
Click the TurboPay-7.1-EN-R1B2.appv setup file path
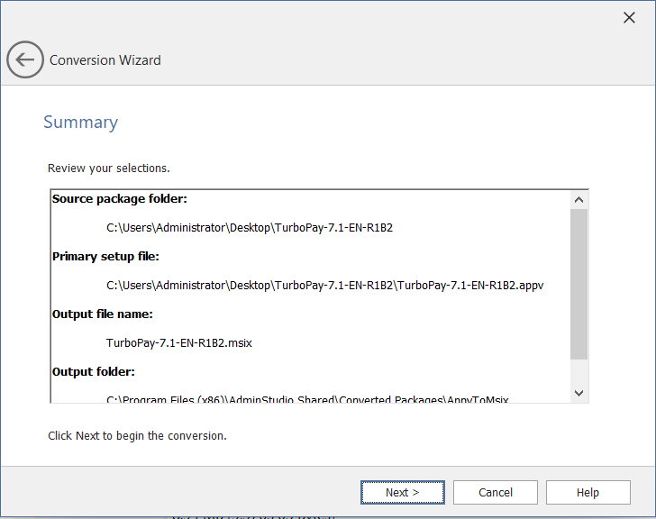point(324,286)
